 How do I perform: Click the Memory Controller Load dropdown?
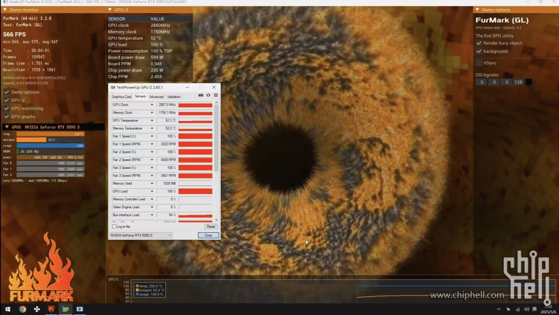152,199
